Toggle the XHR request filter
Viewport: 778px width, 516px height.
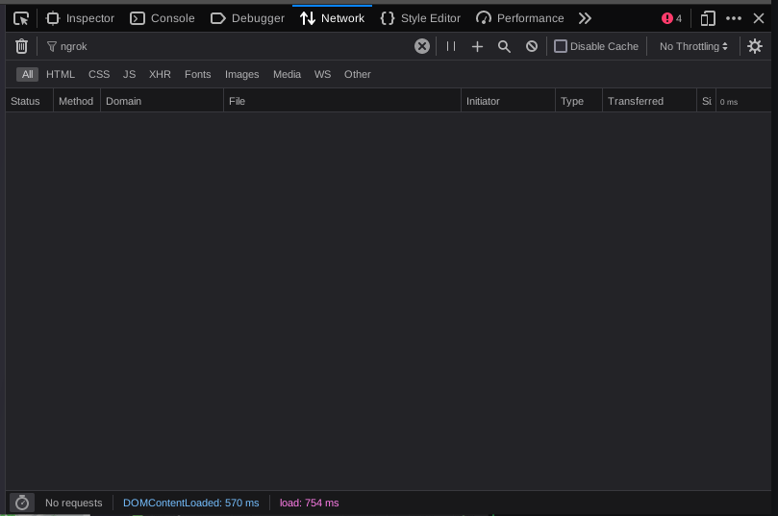point(160,74)
